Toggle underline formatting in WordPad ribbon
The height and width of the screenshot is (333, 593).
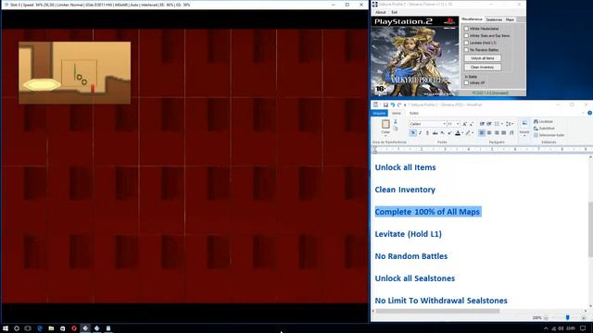coord(427,133)
